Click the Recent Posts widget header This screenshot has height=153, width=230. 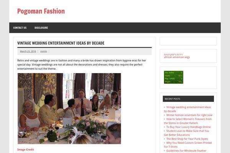(x=188, y=99)
